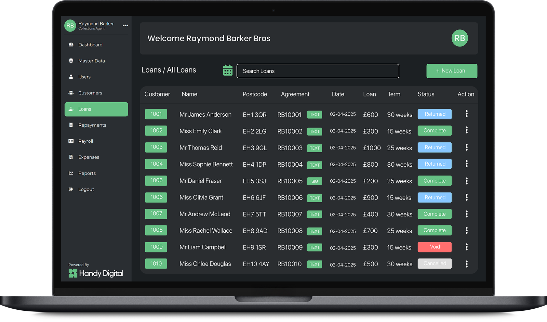Click the TEXT badge for RB10003

click(x=315, y=148)
